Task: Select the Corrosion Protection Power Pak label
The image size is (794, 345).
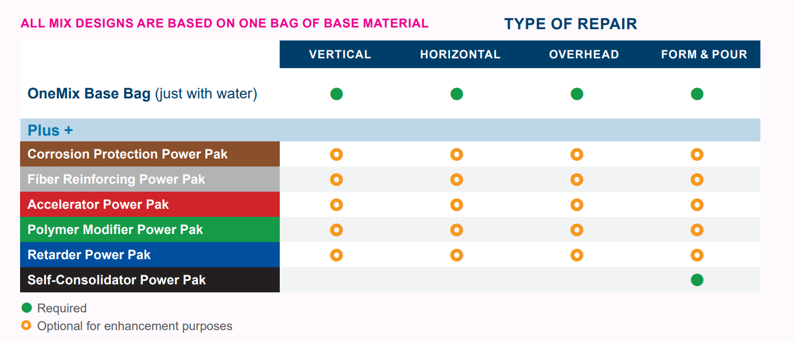Action: pyautogui.click(x=127, y=154)
